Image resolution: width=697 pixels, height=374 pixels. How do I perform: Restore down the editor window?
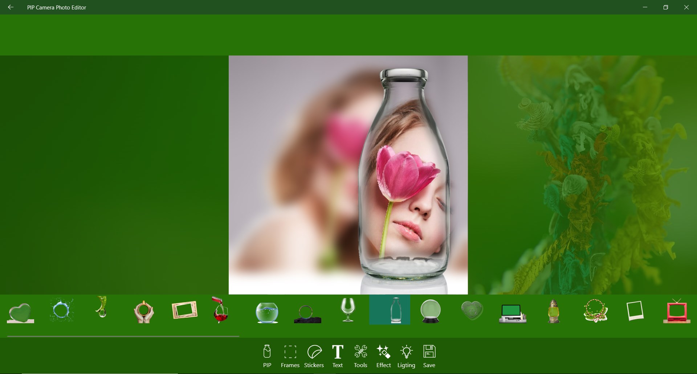point(666,7)
